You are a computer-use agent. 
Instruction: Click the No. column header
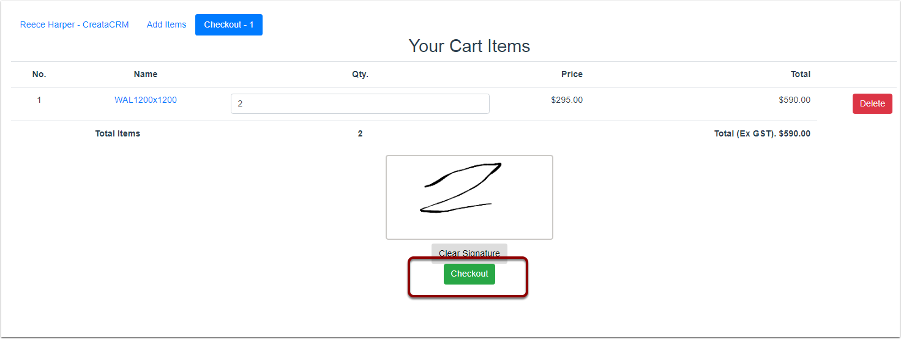pos(39,74)
